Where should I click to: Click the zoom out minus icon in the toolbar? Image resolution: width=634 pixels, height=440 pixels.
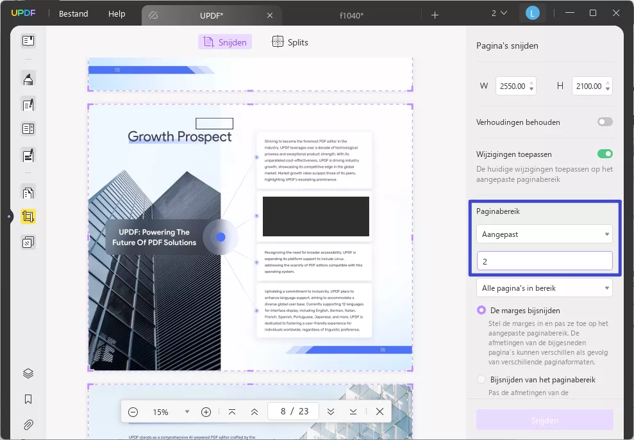133,412
